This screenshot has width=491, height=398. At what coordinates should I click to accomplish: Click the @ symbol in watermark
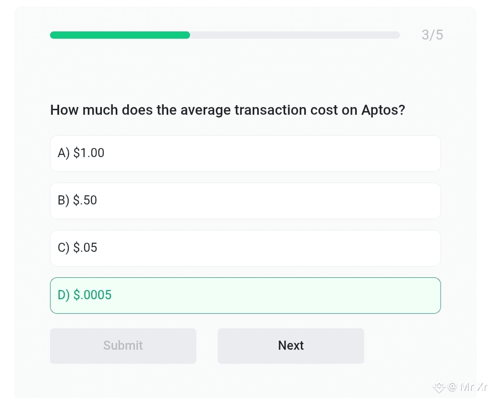pos(452,387)
